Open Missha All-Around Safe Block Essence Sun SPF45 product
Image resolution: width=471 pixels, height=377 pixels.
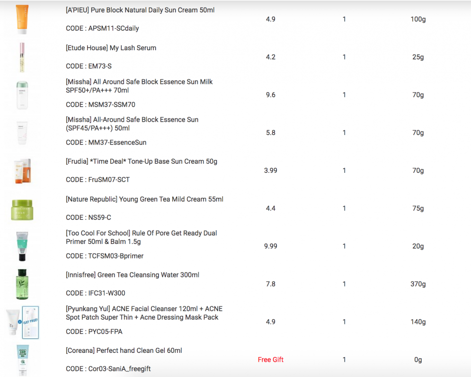(132, 124)
